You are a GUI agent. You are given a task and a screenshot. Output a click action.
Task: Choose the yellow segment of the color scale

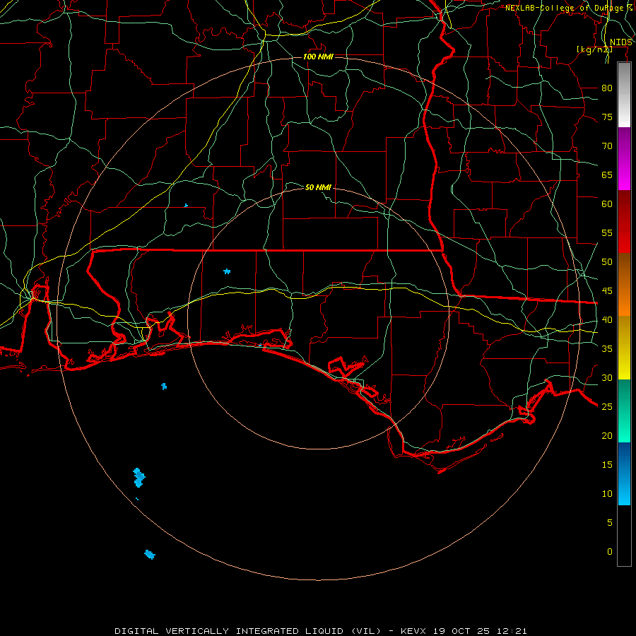[624, 348]
